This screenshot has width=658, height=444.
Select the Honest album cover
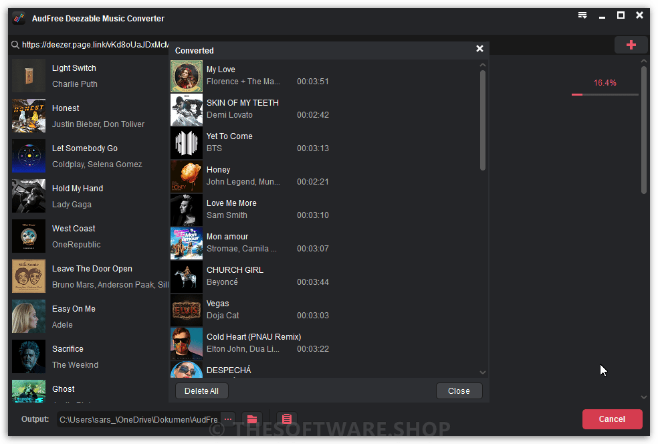(x=29, y=116)
